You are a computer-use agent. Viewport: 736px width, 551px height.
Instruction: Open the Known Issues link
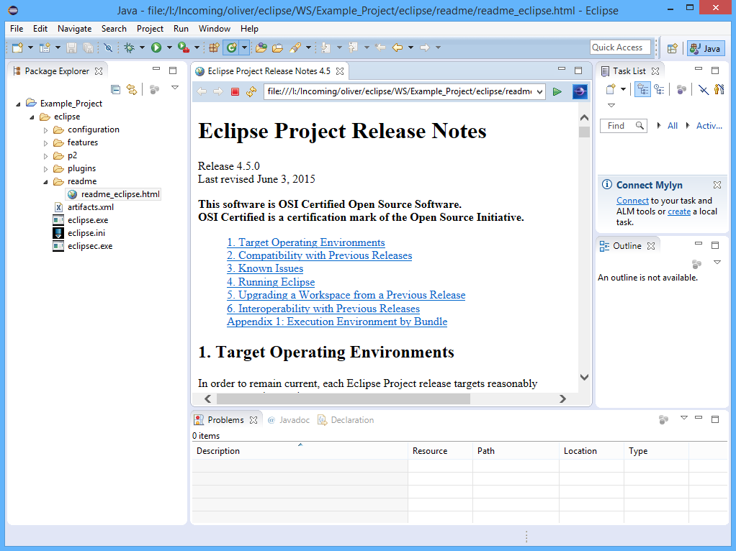(265, 268)
